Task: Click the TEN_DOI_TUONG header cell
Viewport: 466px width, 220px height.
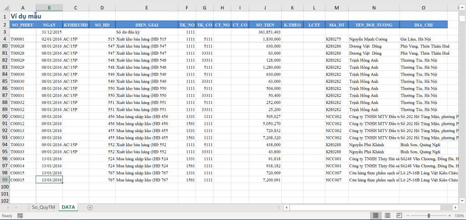Action: click(x=374, y=25)
